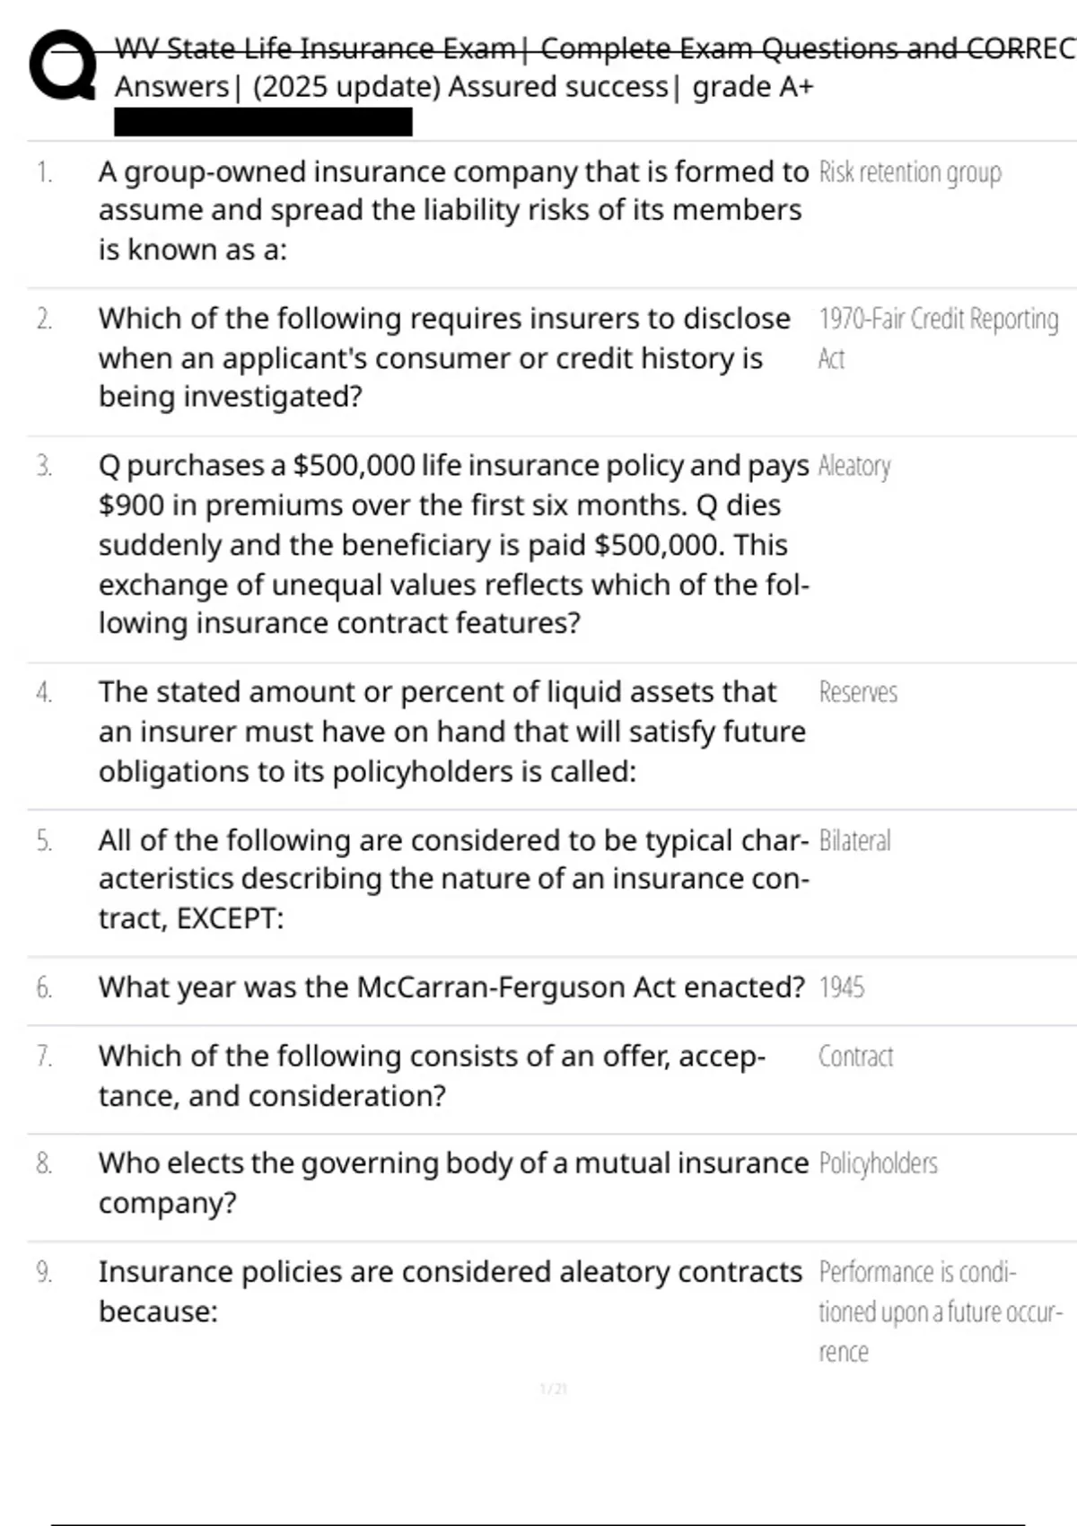This screenshot has width=1077, height=1526.
Task: Click the McCarran-Ferguson Act question
Action: tap(451, 987)
